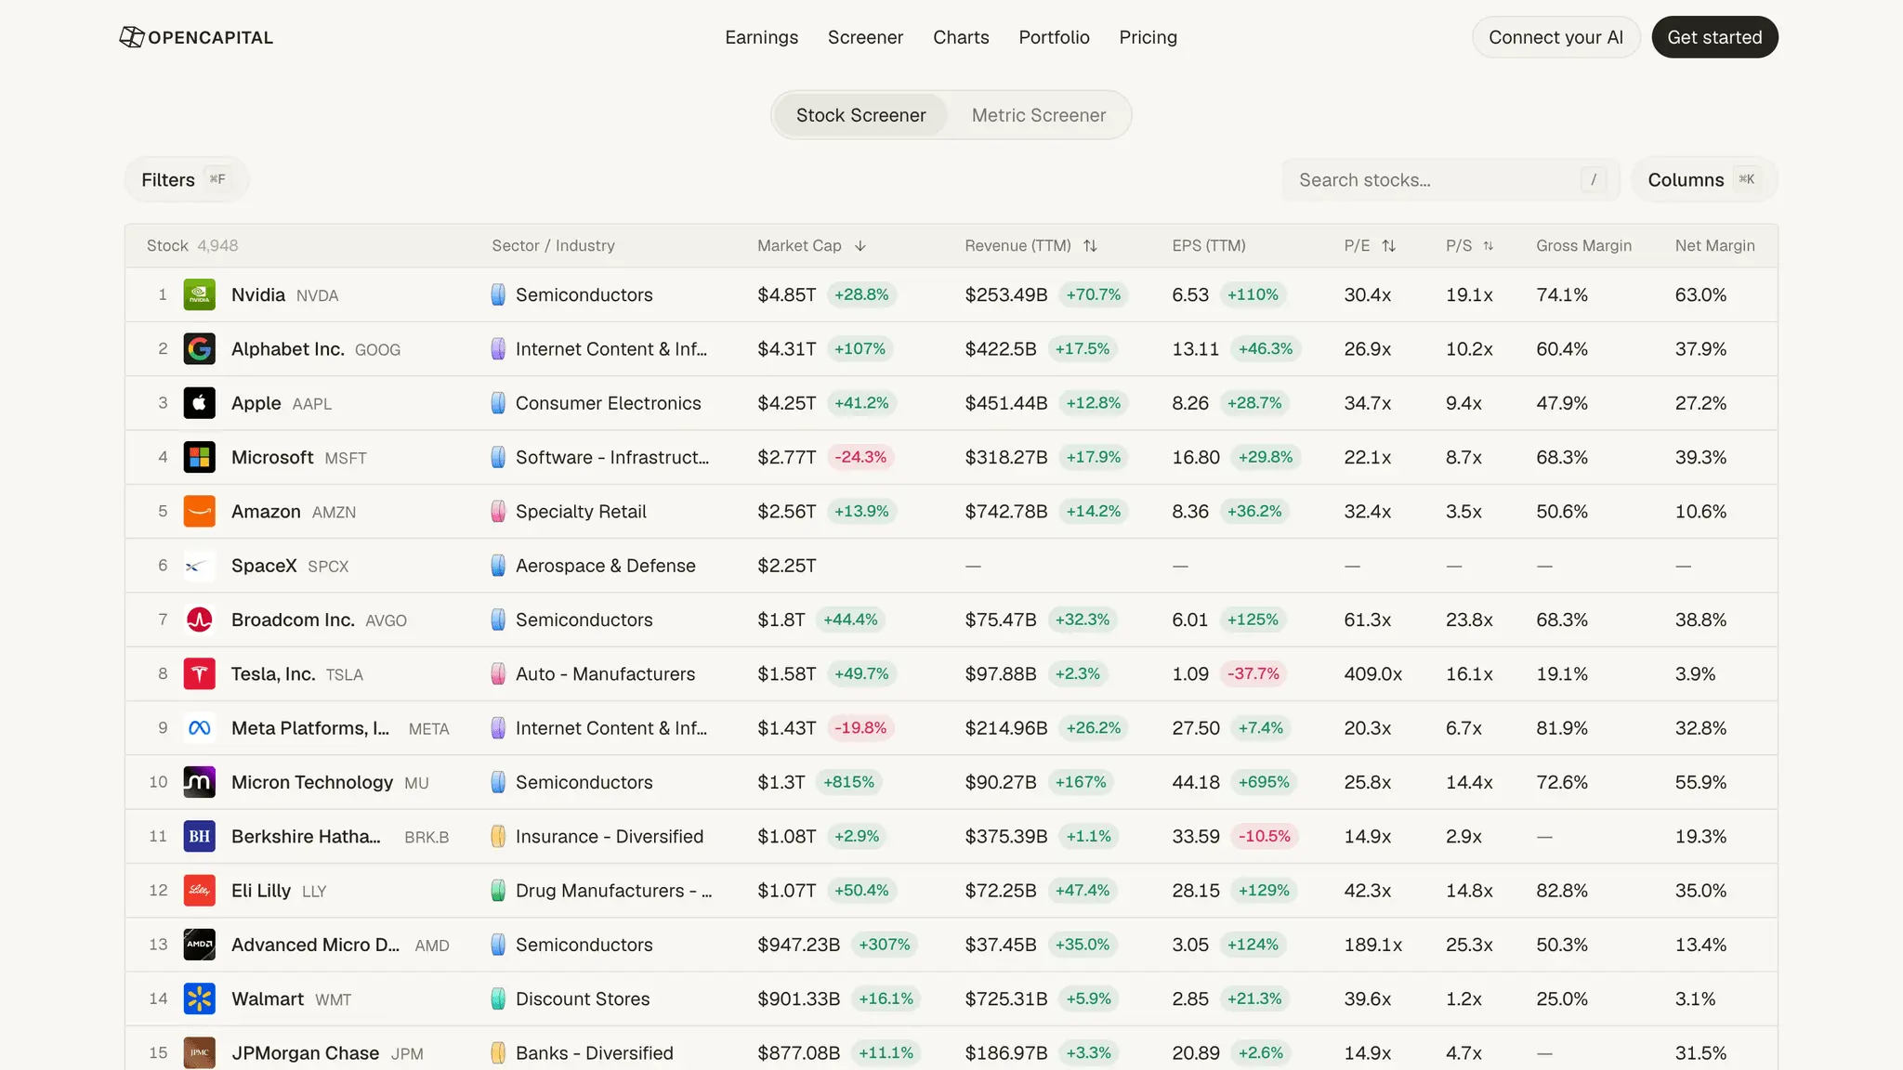Click the Nvidia company logo
The height and width of the screenshot is (1070, 1903).
point(200,295)
